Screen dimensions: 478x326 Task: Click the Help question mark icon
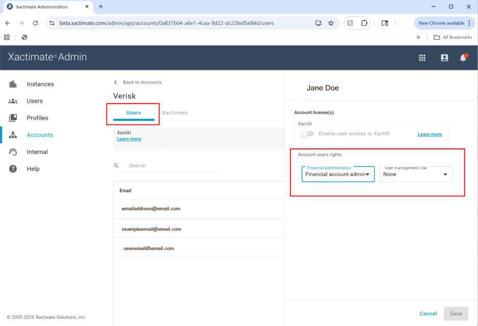coord(13,169)
